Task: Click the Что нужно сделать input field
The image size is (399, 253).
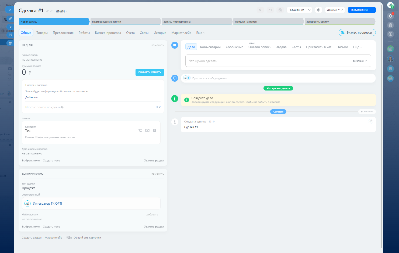Action: coord(267,61)
